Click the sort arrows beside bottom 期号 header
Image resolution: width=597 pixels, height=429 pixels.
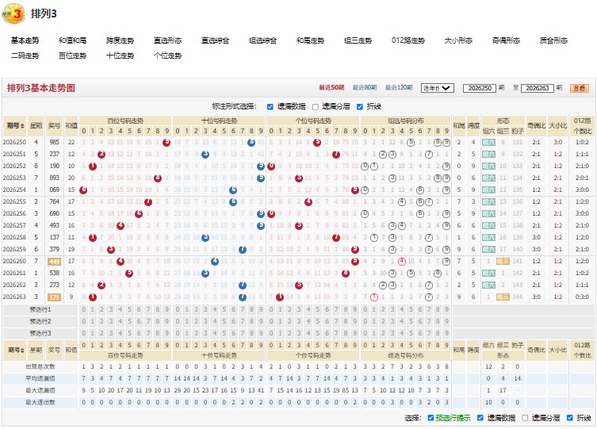[x=23, y=350]
